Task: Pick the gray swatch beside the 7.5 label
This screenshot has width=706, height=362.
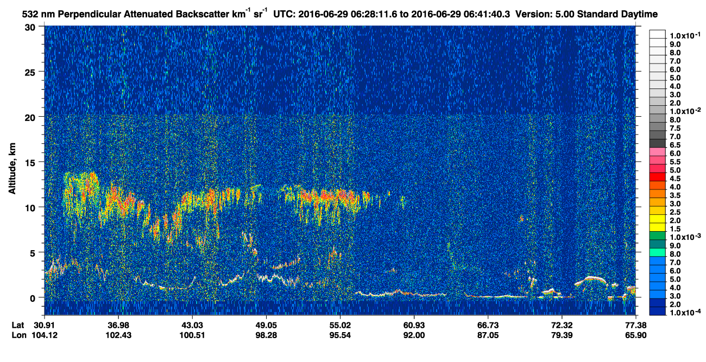Action: click(657, 126)
